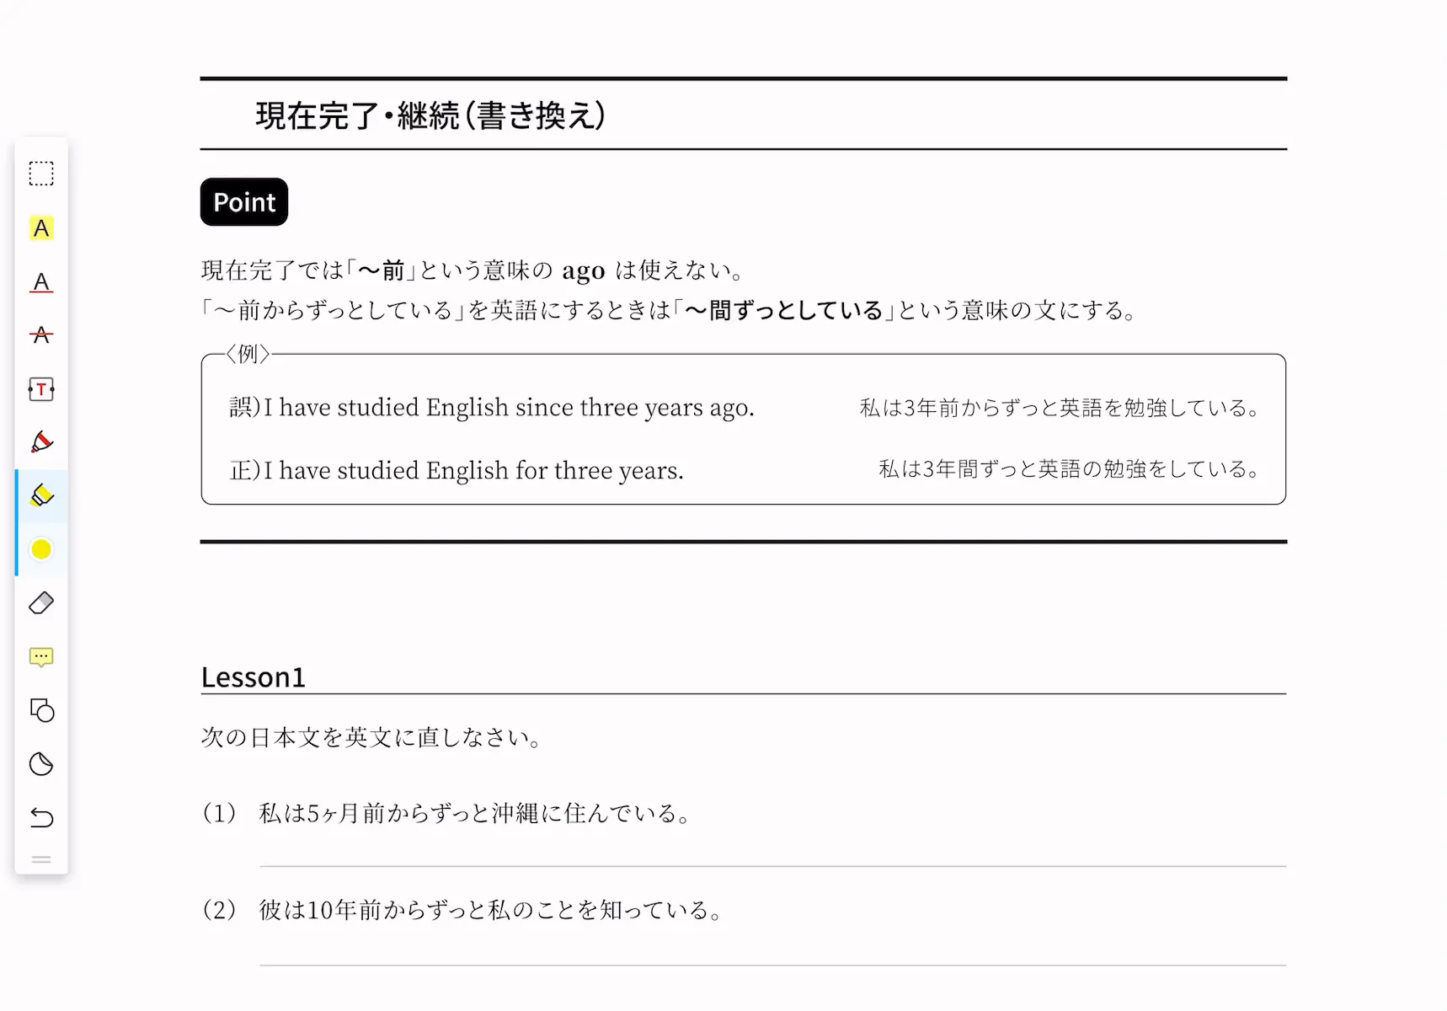Select the red pen drawing tool
Screen dimensions: 1447x1011
click(41, 442)
